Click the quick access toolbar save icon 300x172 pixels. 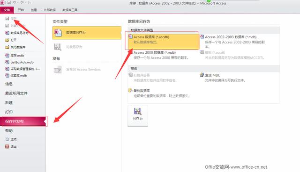pyautogui.click(x=9, y=2)
